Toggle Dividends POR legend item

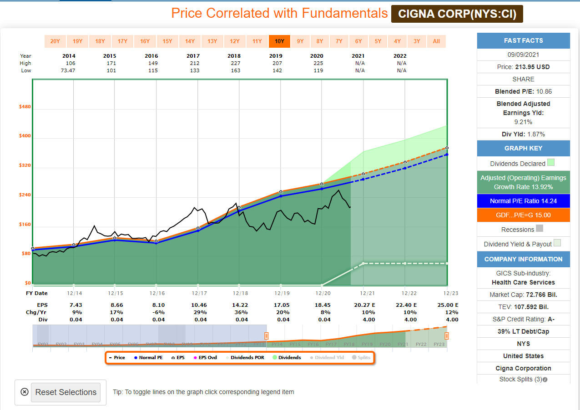(245, 358)
